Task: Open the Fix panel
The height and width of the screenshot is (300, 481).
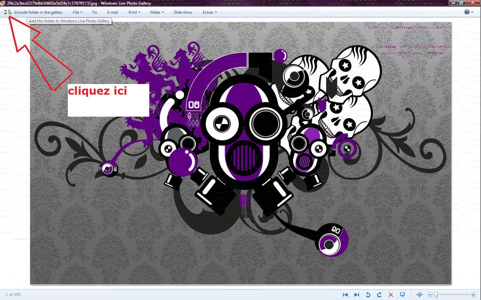Action: tap(95, 12)
